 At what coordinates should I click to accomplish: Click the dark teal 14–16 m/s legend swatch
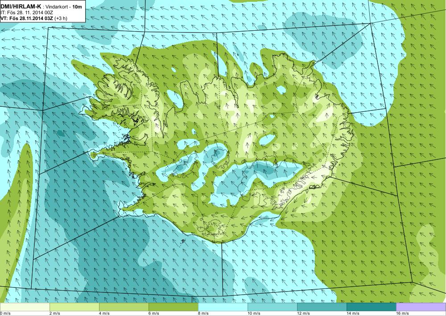(371, 307)
